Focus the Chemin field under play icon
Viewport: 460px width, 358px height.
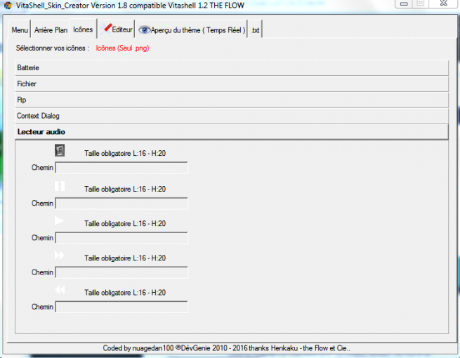121,238
